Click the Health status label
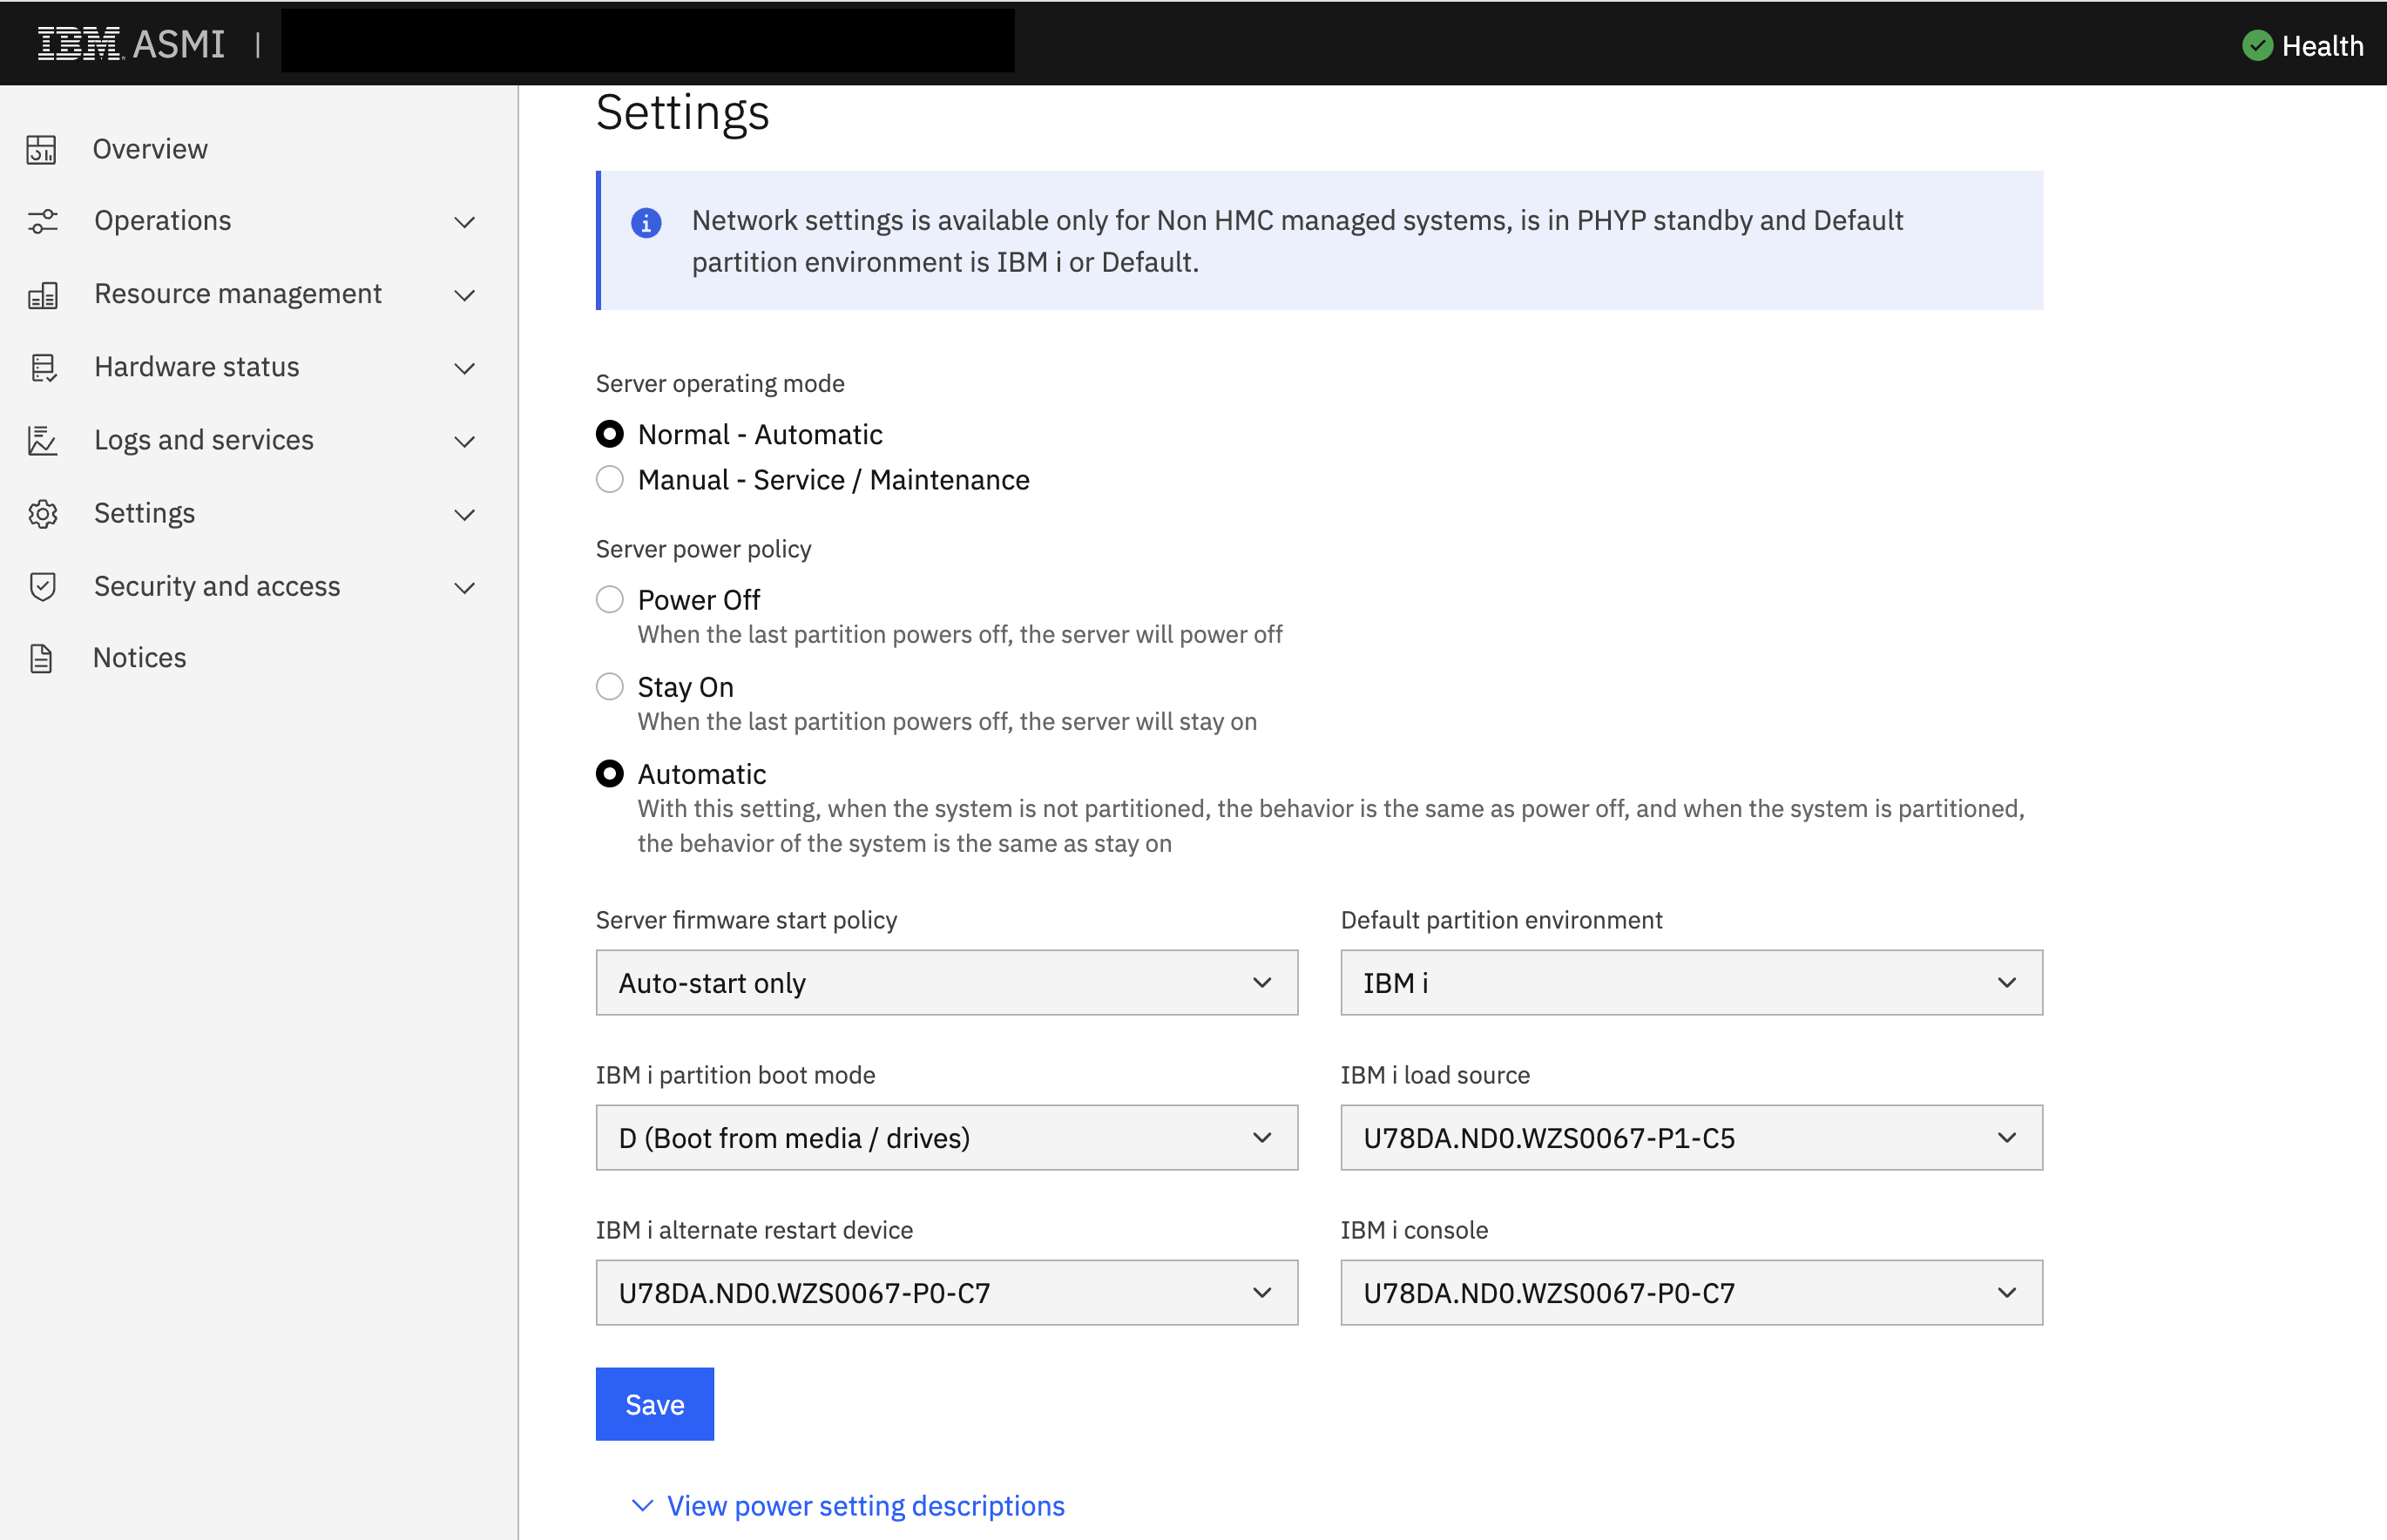Viewport: 2387px width, 1540px height. (2323, 46)
